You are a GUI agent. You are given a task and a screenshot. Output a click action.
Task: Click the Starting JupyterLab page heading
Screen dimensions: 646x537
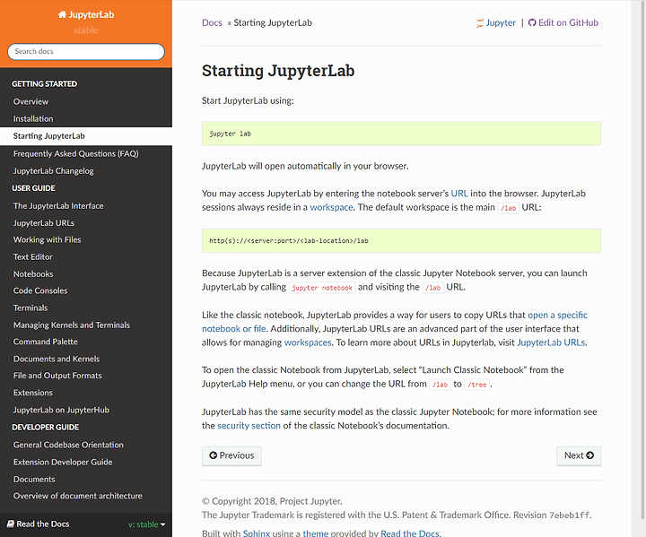pos(278,71)
